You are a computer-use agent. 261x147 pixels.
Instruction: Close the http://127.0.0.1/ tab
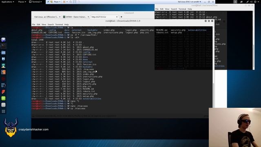tap(117, 17)
